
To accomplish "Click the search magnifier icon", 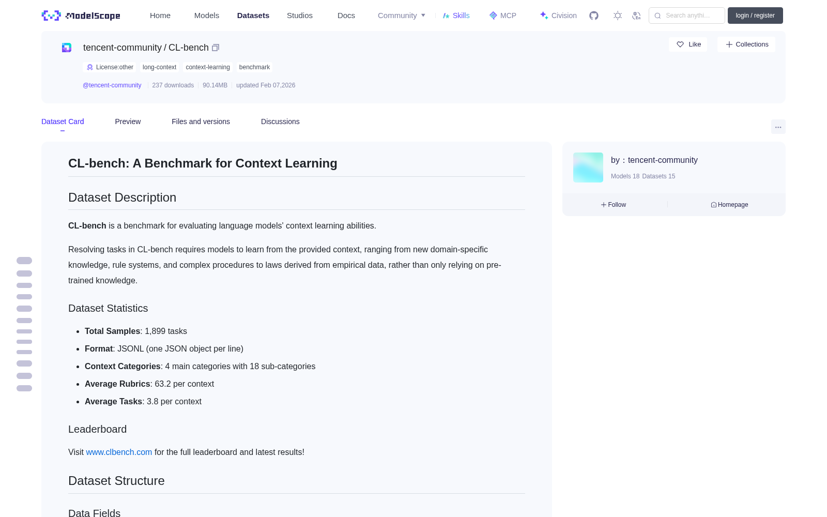I will click(657, 16).
